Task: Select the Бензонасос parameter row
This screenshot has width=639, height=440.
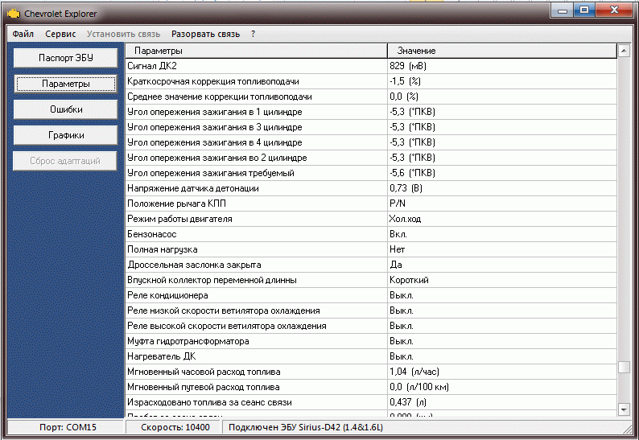Action: tap(255, 234)
